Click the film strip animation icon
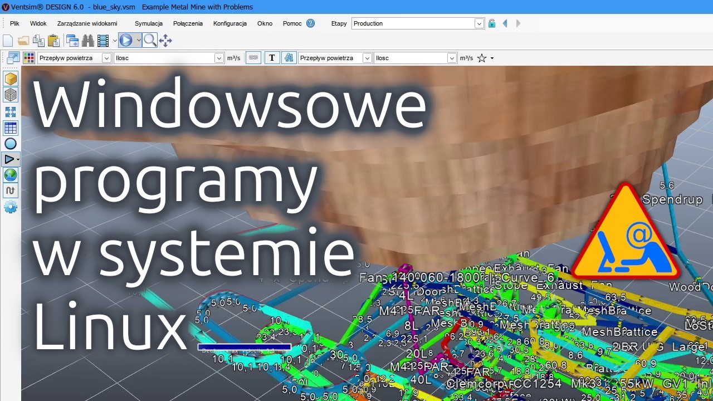Screen dimensions: 713x401 pos(103,41)
